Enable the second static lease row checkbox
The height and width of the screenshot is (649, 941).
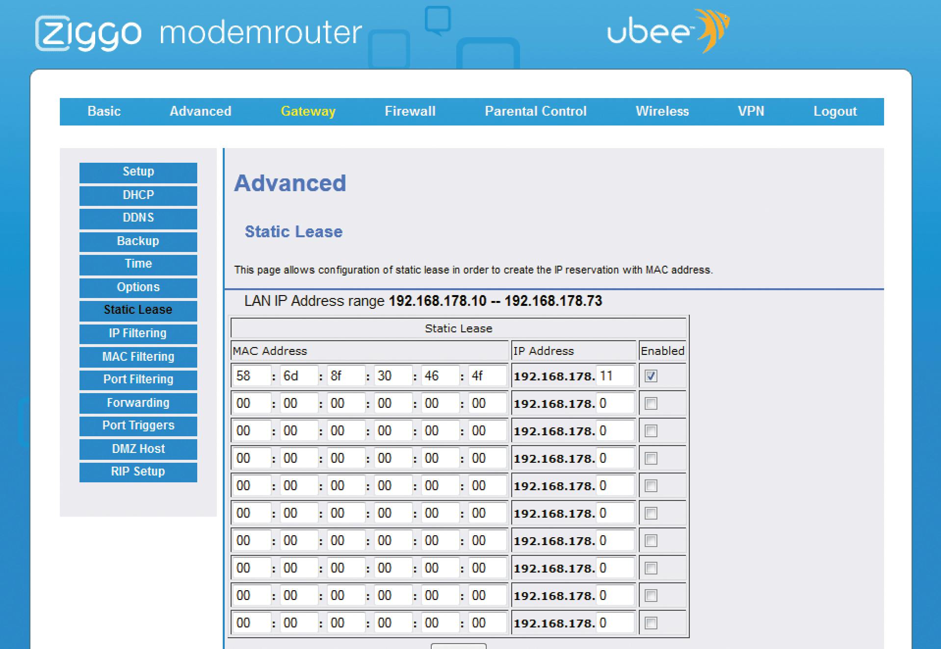651,403
